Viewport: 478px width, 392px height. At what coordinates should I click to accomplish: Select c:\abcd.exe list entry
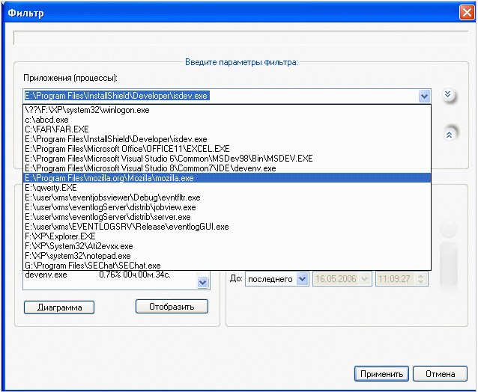coord(46,120)
